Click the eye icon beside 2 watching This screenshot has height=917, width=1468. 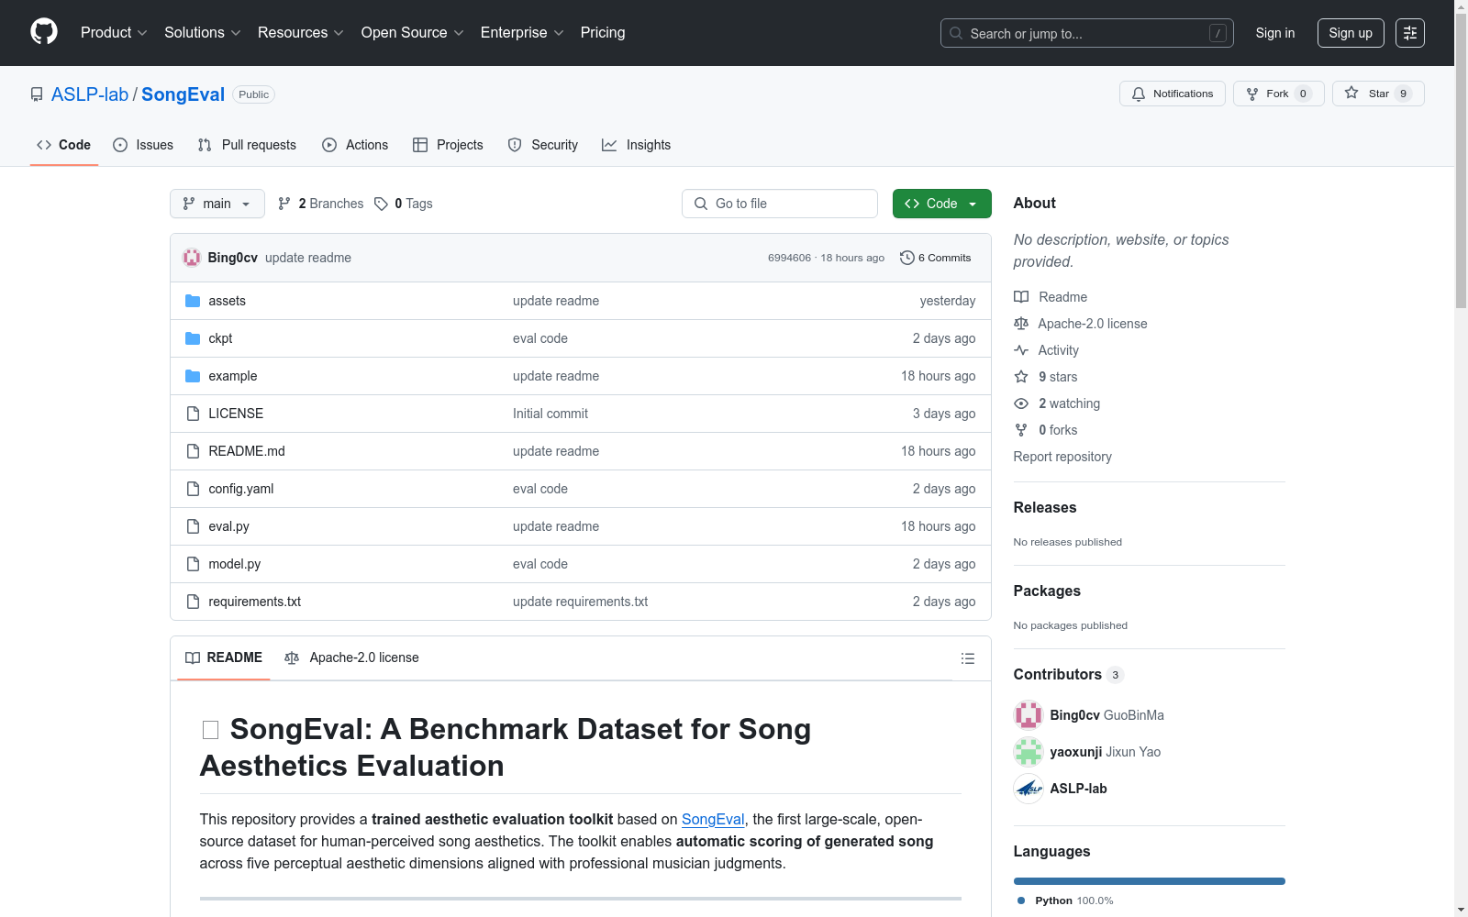[1021, 403]
